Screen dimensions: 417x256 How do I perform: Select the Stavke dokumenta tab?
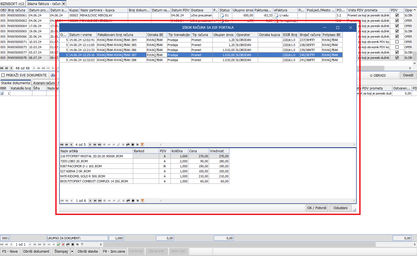pyautogui.click(x=15, y=83)
